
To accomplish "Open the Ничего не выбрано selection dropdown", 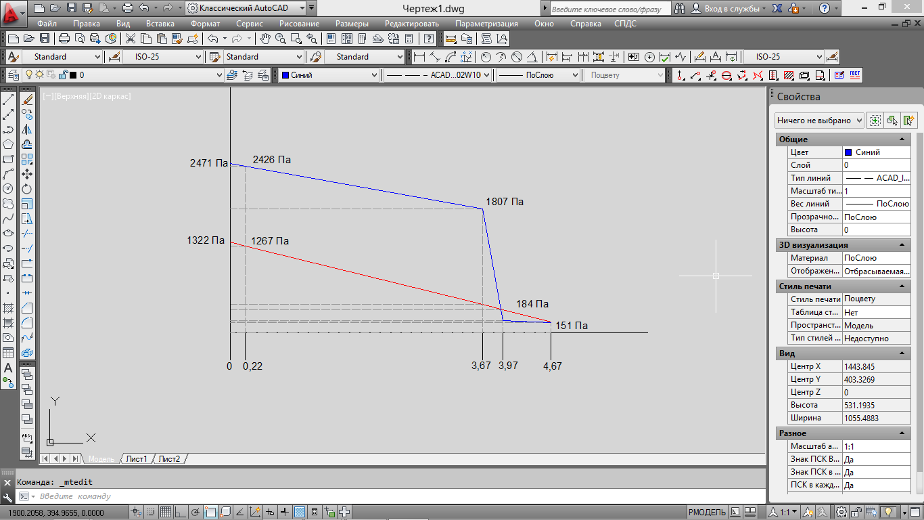I will tap(819, 121).
